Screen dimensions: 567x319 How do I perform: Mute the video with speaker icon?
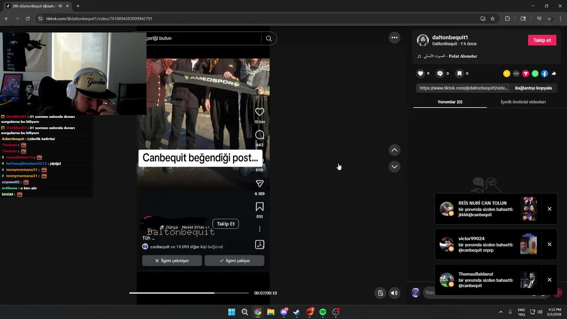(x=394, y=293)
